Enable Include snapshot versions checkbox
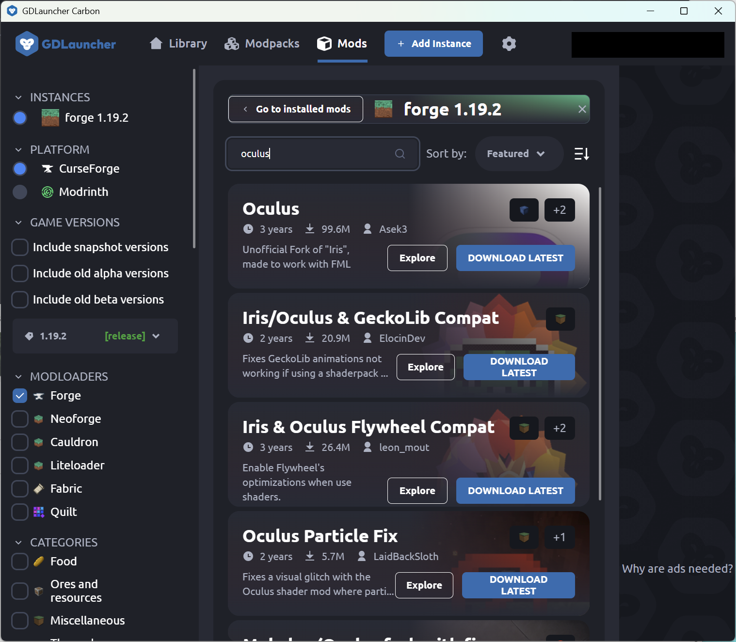The height and width of the screenshot is (642, 736). [x=20, y=247]
